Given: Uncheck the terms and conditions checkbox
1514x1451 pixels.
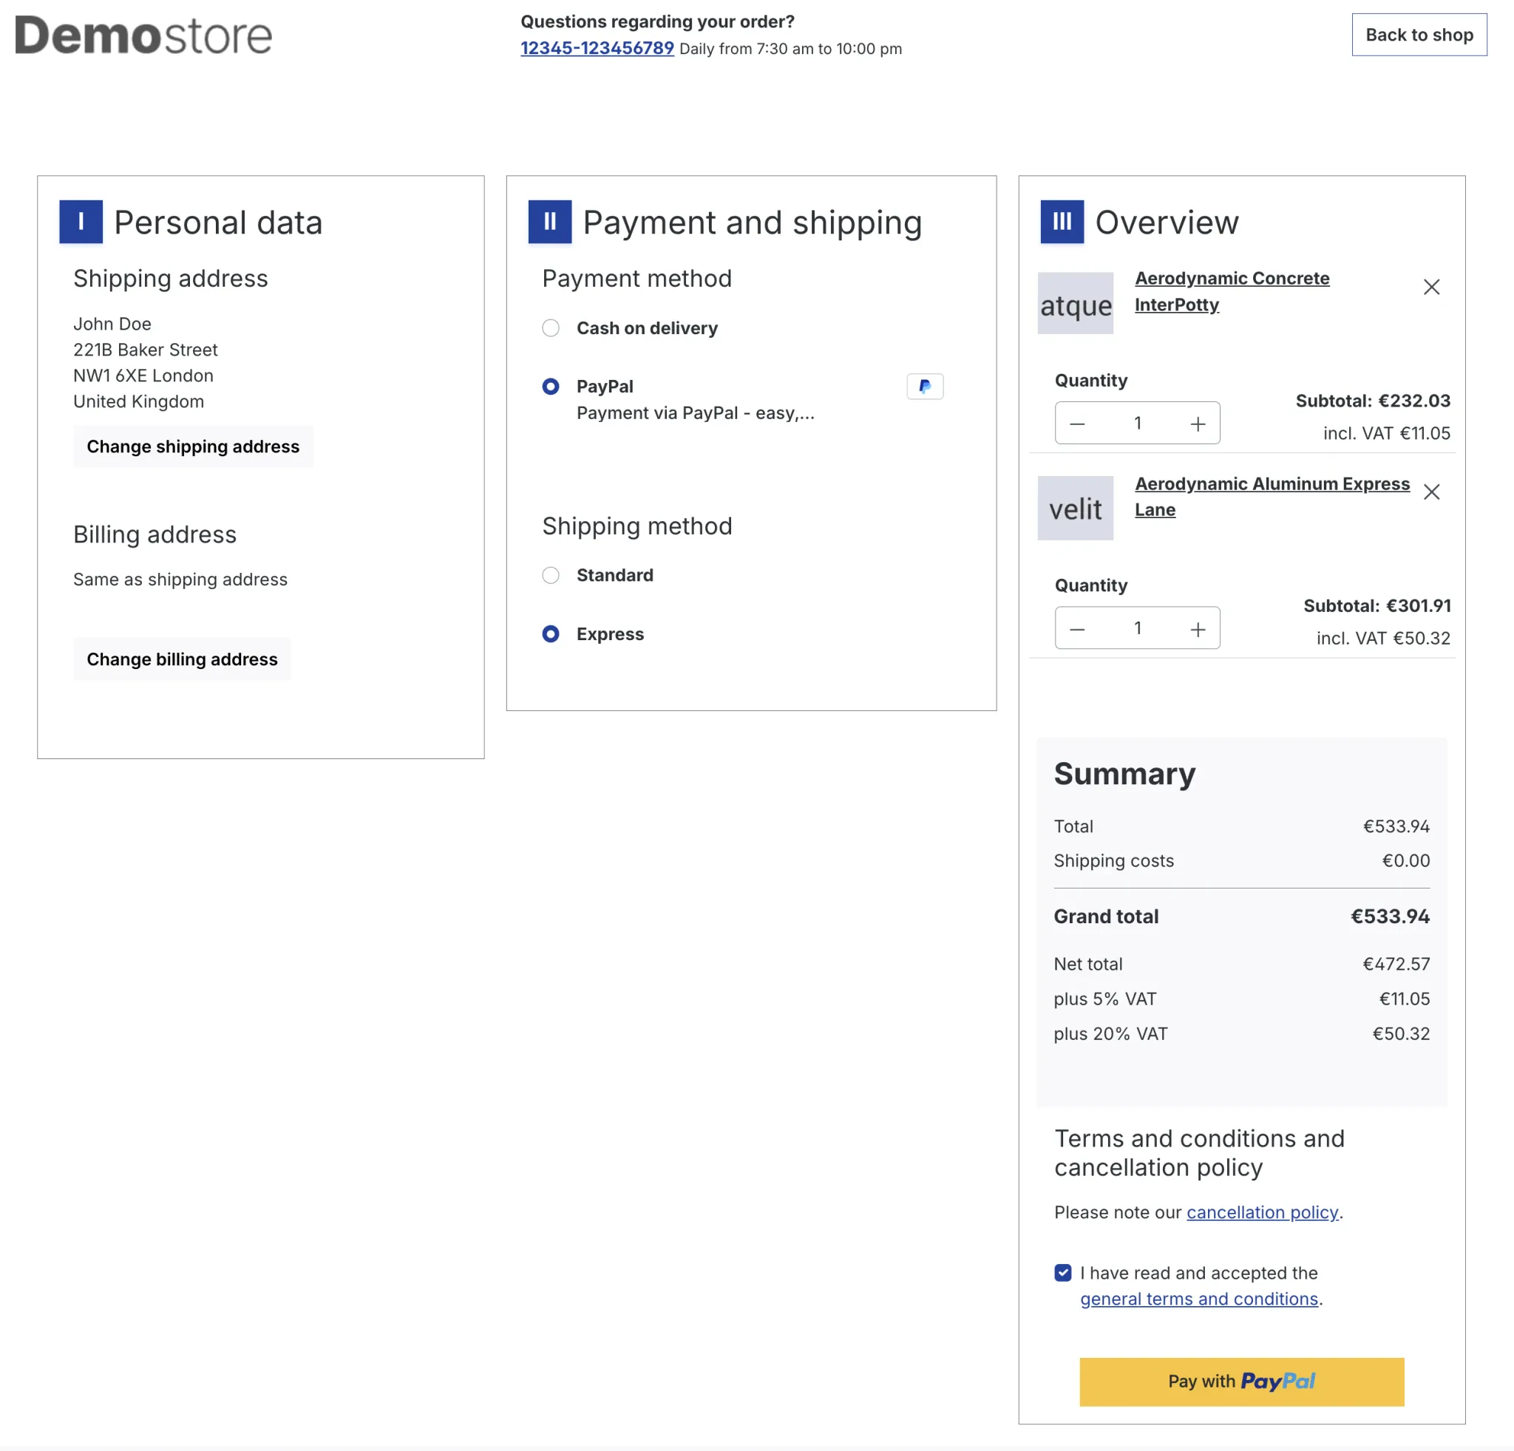Looking at the screenshot, I should point(1063,1273).
